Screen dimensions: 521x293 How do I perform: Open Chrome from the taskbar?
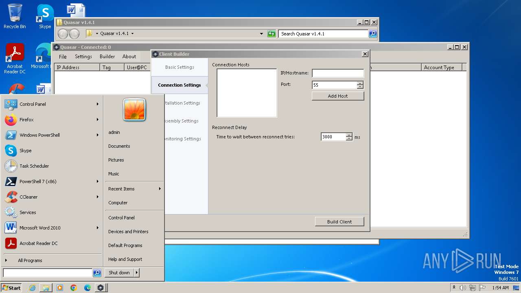(x=74, y=288)
